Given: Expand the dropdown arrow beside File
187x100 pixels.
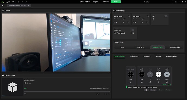Looking at the screenshot, I should point(13,2).
